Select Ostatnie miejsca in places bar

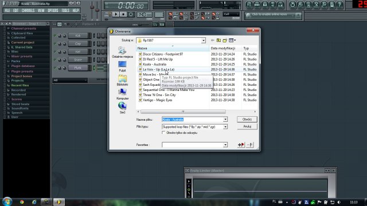(x=122, y=52)
